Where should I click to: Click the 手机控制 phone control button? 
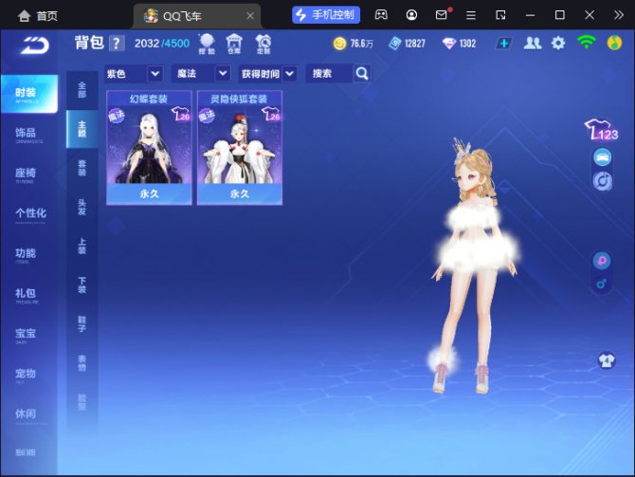326,15
